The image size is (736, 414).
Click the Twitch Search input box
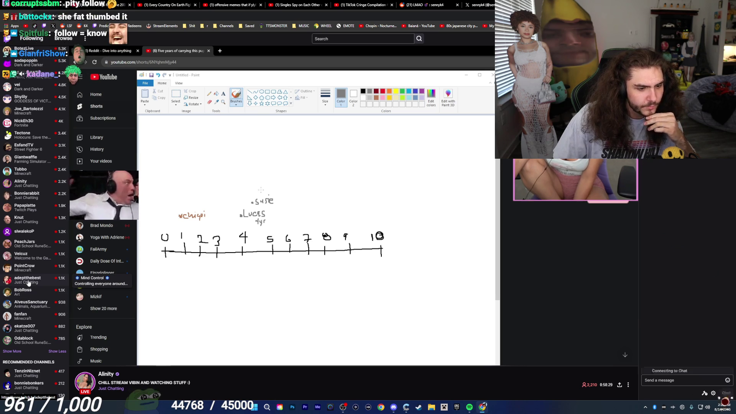(x=363, y=39)
